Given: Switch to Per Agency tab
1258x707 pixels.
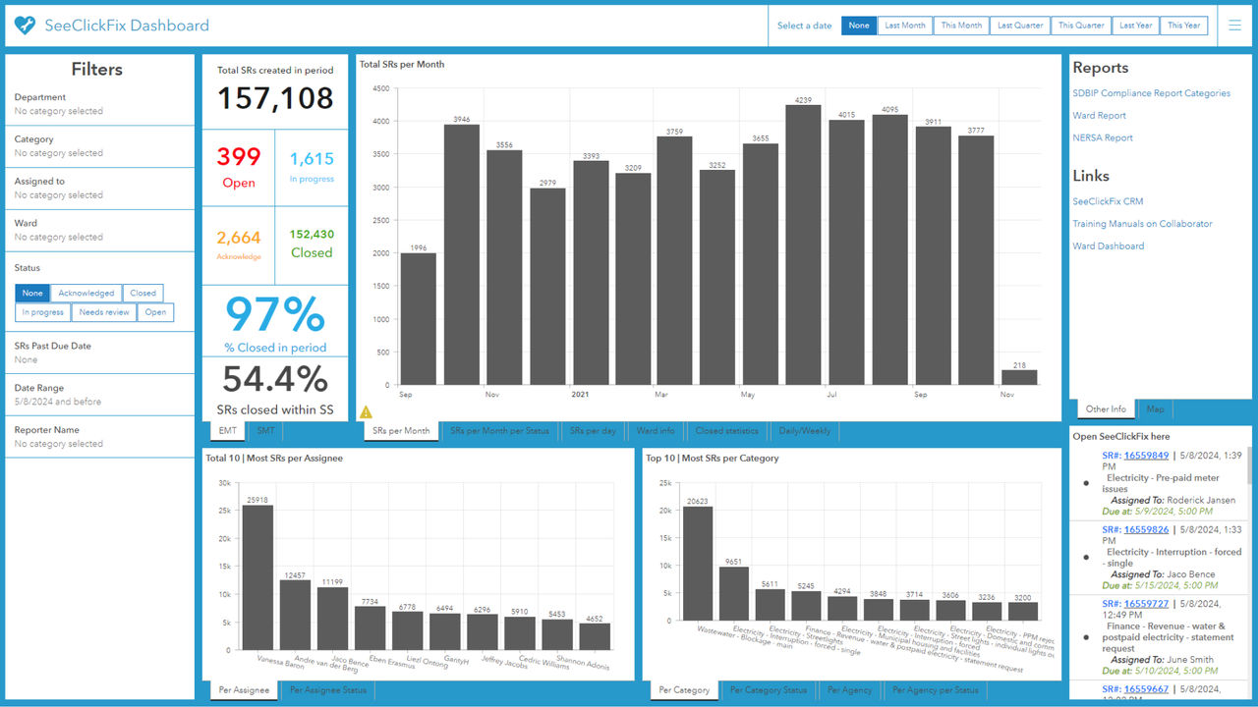Looking at the screenshot, I should point(850,690).
